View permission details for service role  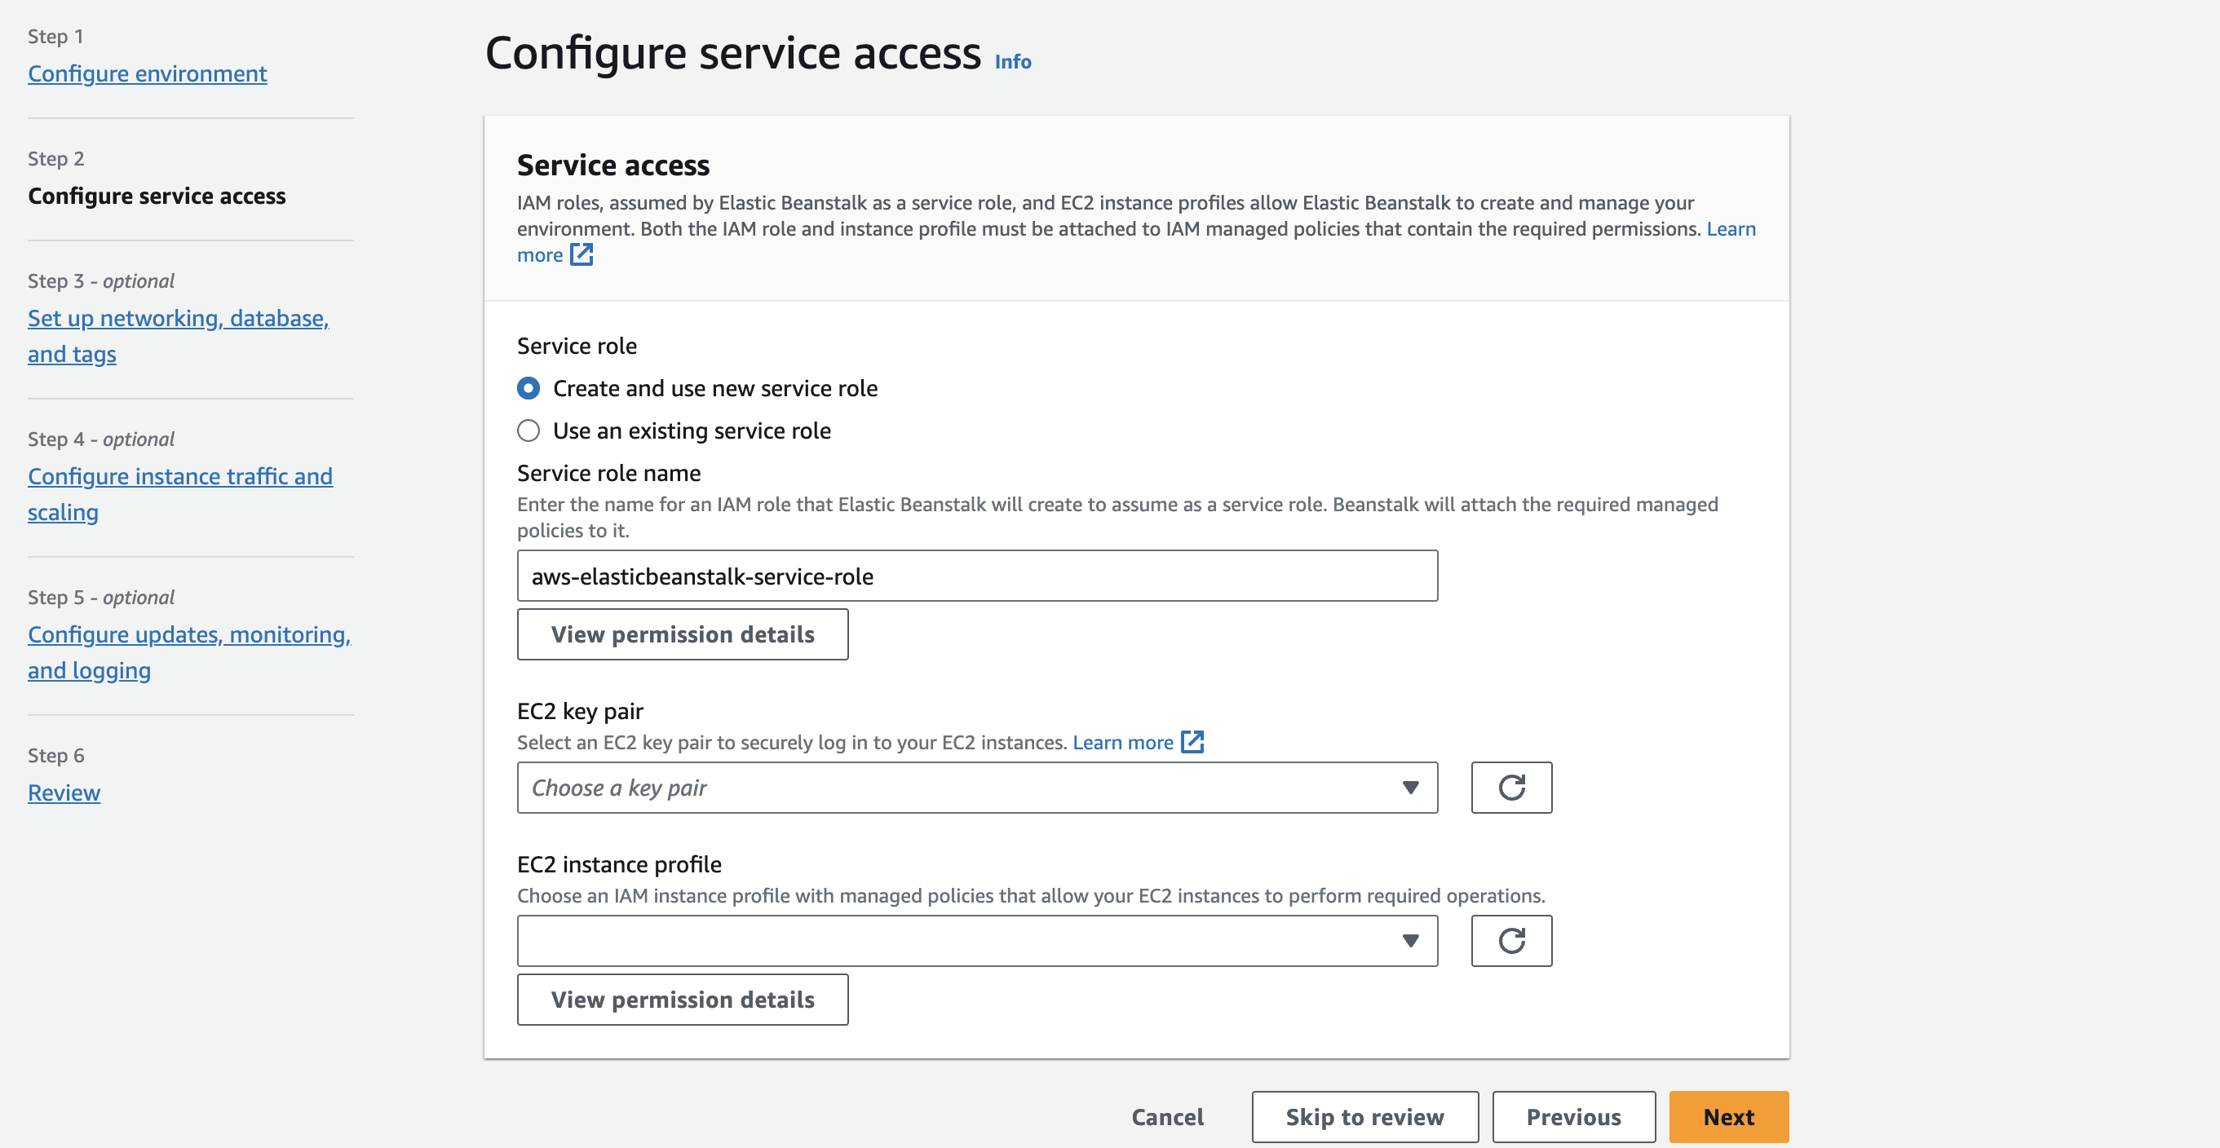pyautogui.click(x=682, y=634)
